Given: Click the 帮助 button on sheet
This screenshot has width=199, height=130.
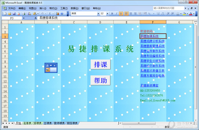Looking at the screenshot, I should point(100,80).
